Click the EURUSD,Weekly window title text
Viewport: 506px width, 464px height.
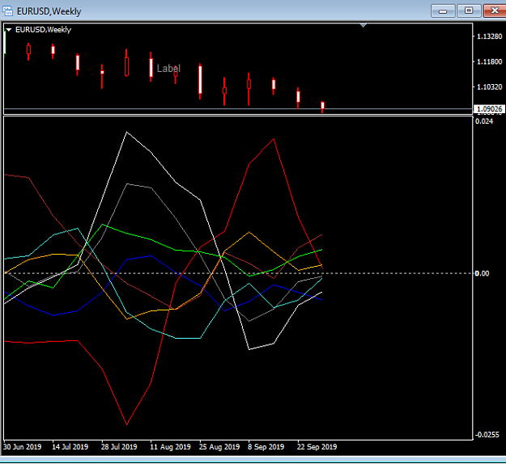pos(49,11)
